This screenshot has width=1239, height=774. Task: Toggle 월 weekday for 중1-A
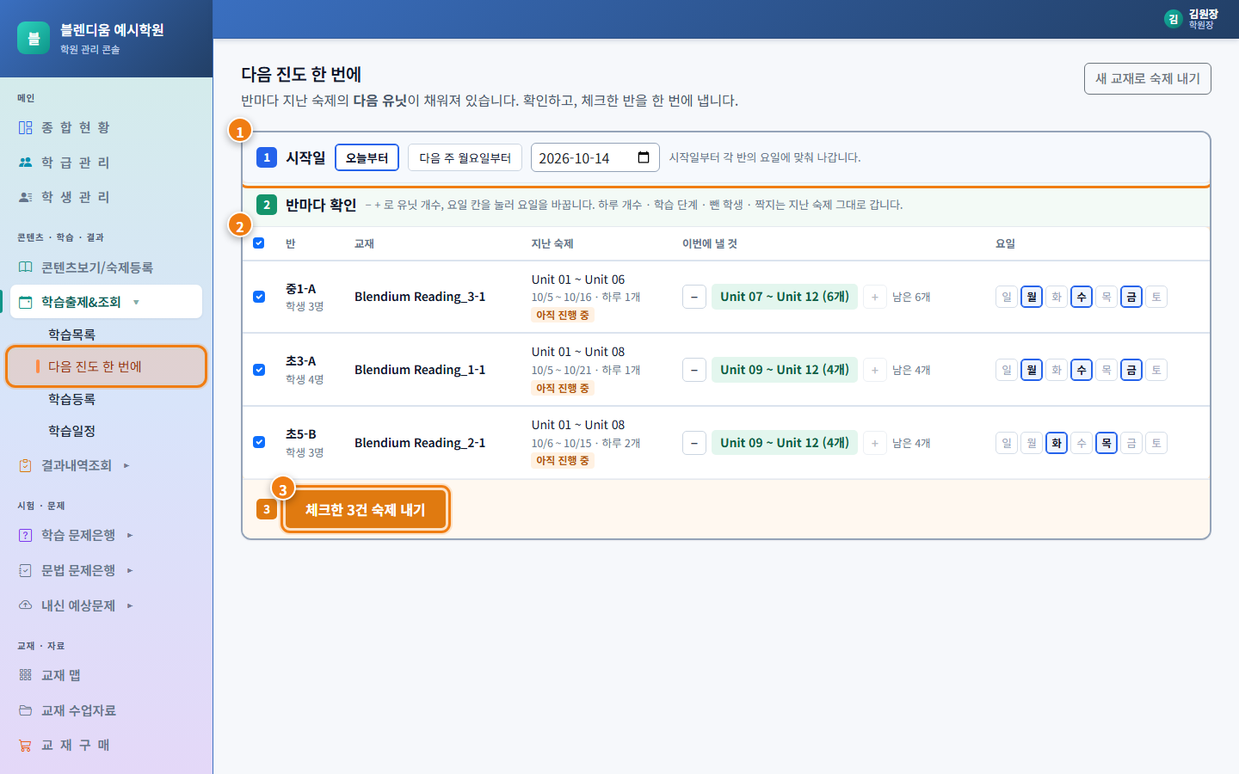1032,297
